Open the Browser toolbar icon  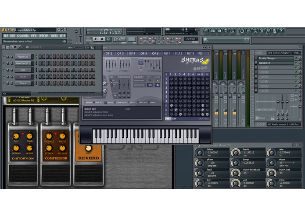(226, 31)
